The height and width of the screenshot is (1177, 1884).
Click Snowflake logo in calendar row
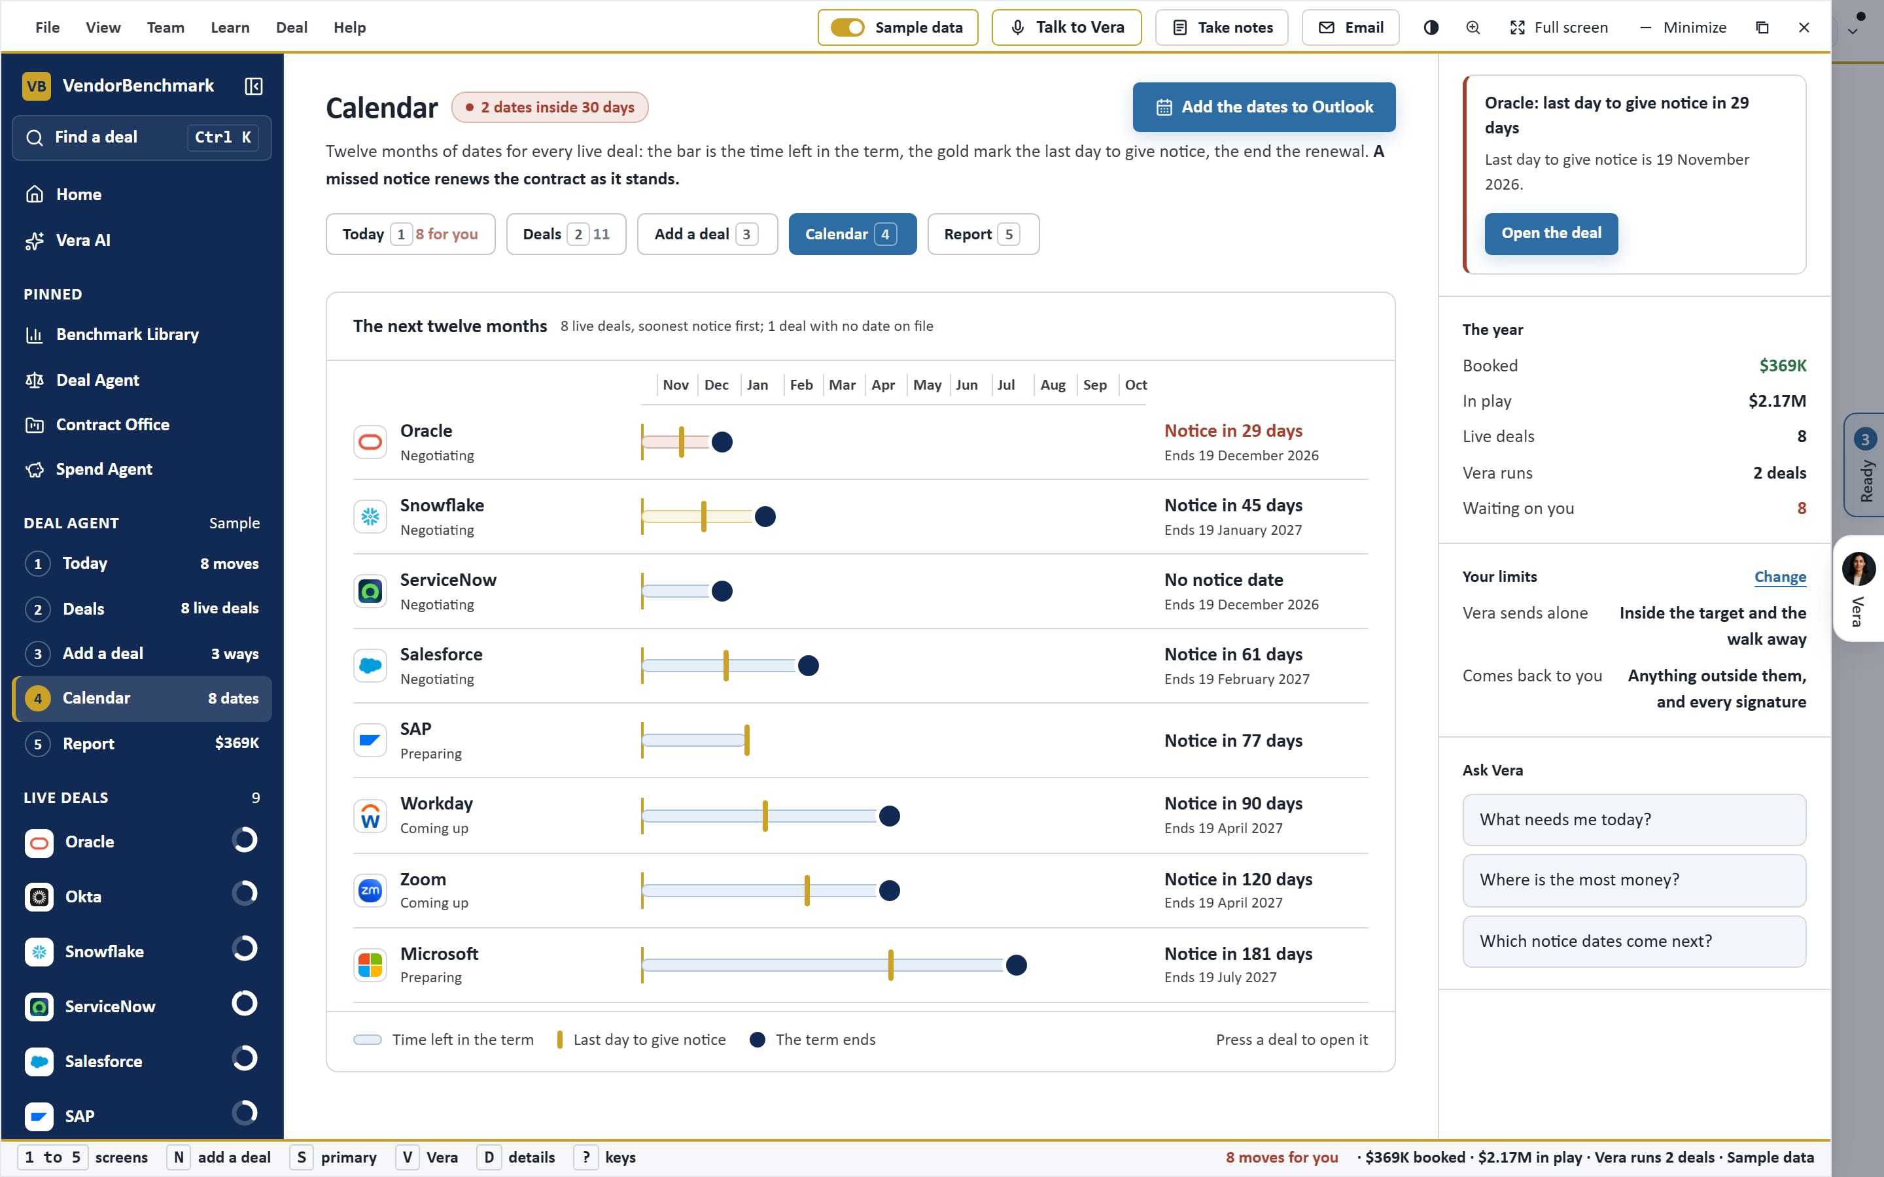[x=370, y=517]
